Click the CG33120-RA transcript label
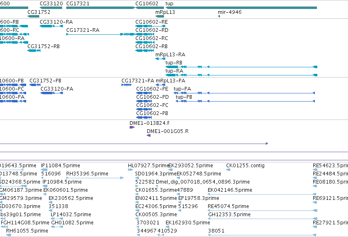The width and height of the screenshot is (348, 237). point(56,22)
